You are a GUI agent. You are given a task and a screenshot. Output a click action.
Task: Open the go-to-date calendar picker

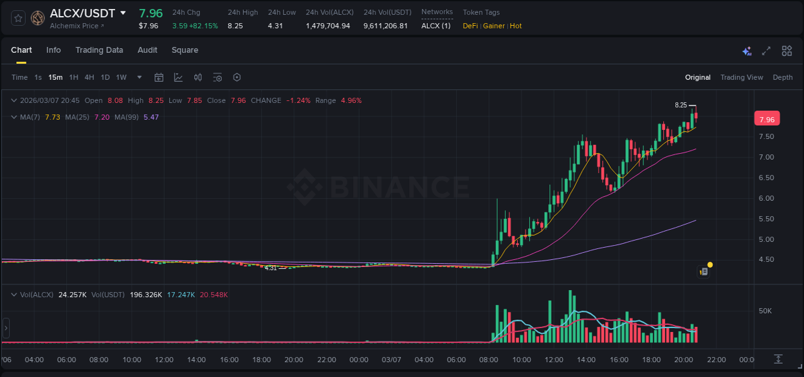click(x=159, y=77)
